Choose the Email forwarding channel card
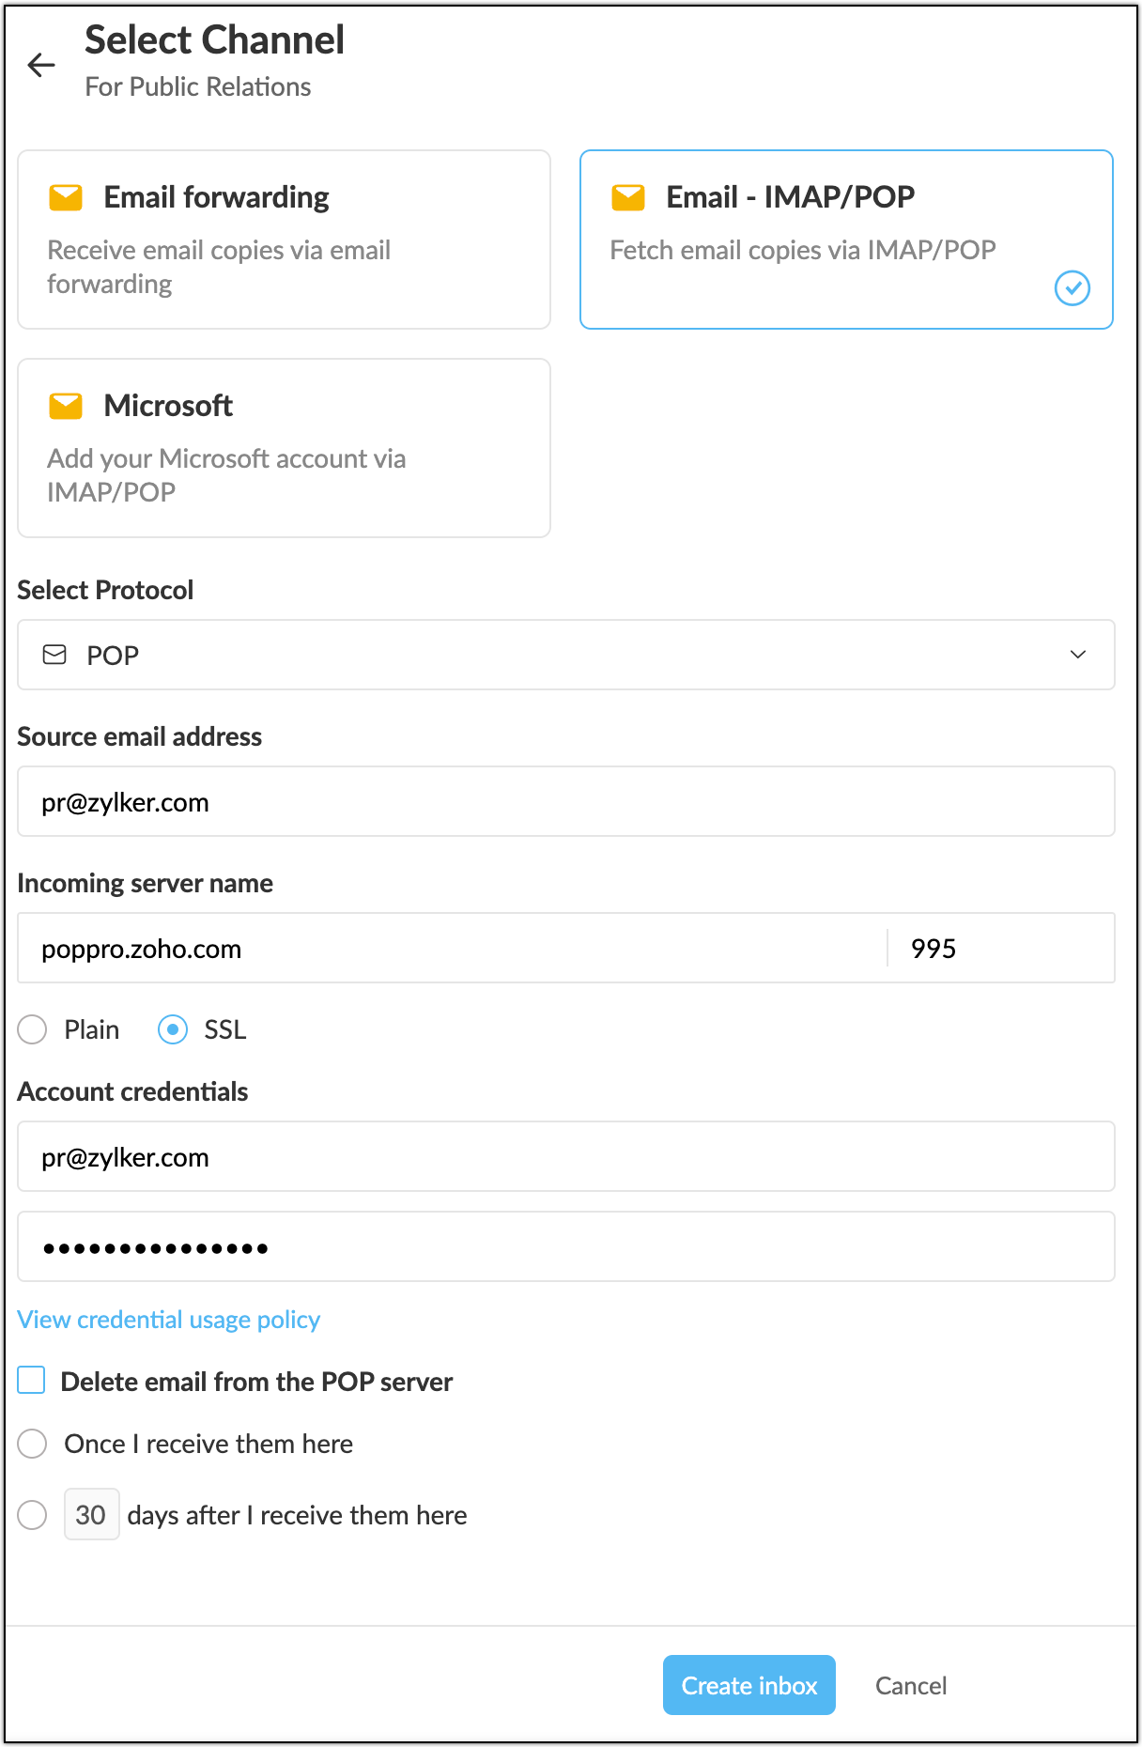The height and width of the screenshot is (1747, 1142). tap(284, 240)
